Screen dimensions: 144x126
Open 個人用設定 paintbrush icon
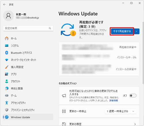pos(7,67)
